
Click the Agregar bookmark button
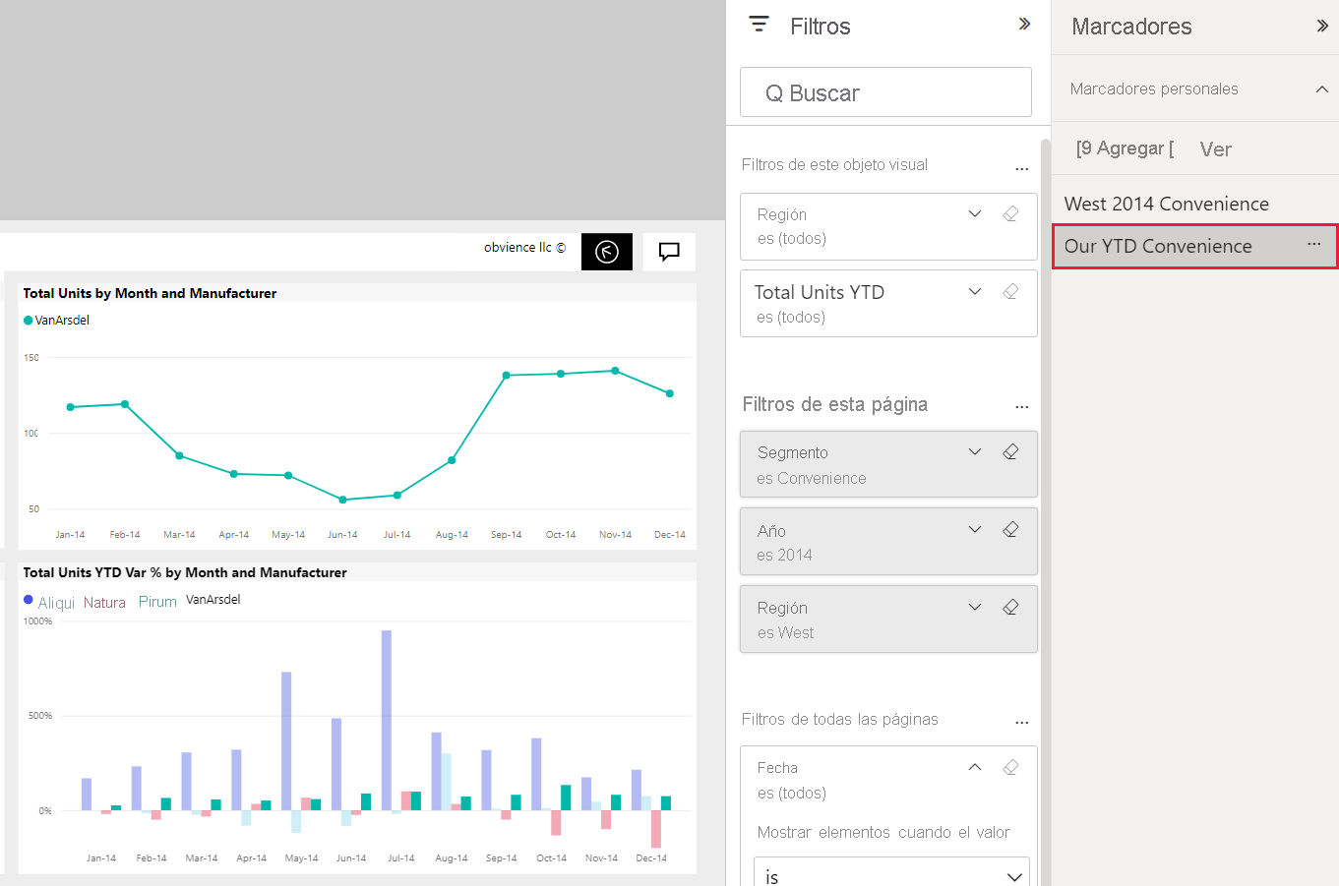click(x=1125, y=148)
